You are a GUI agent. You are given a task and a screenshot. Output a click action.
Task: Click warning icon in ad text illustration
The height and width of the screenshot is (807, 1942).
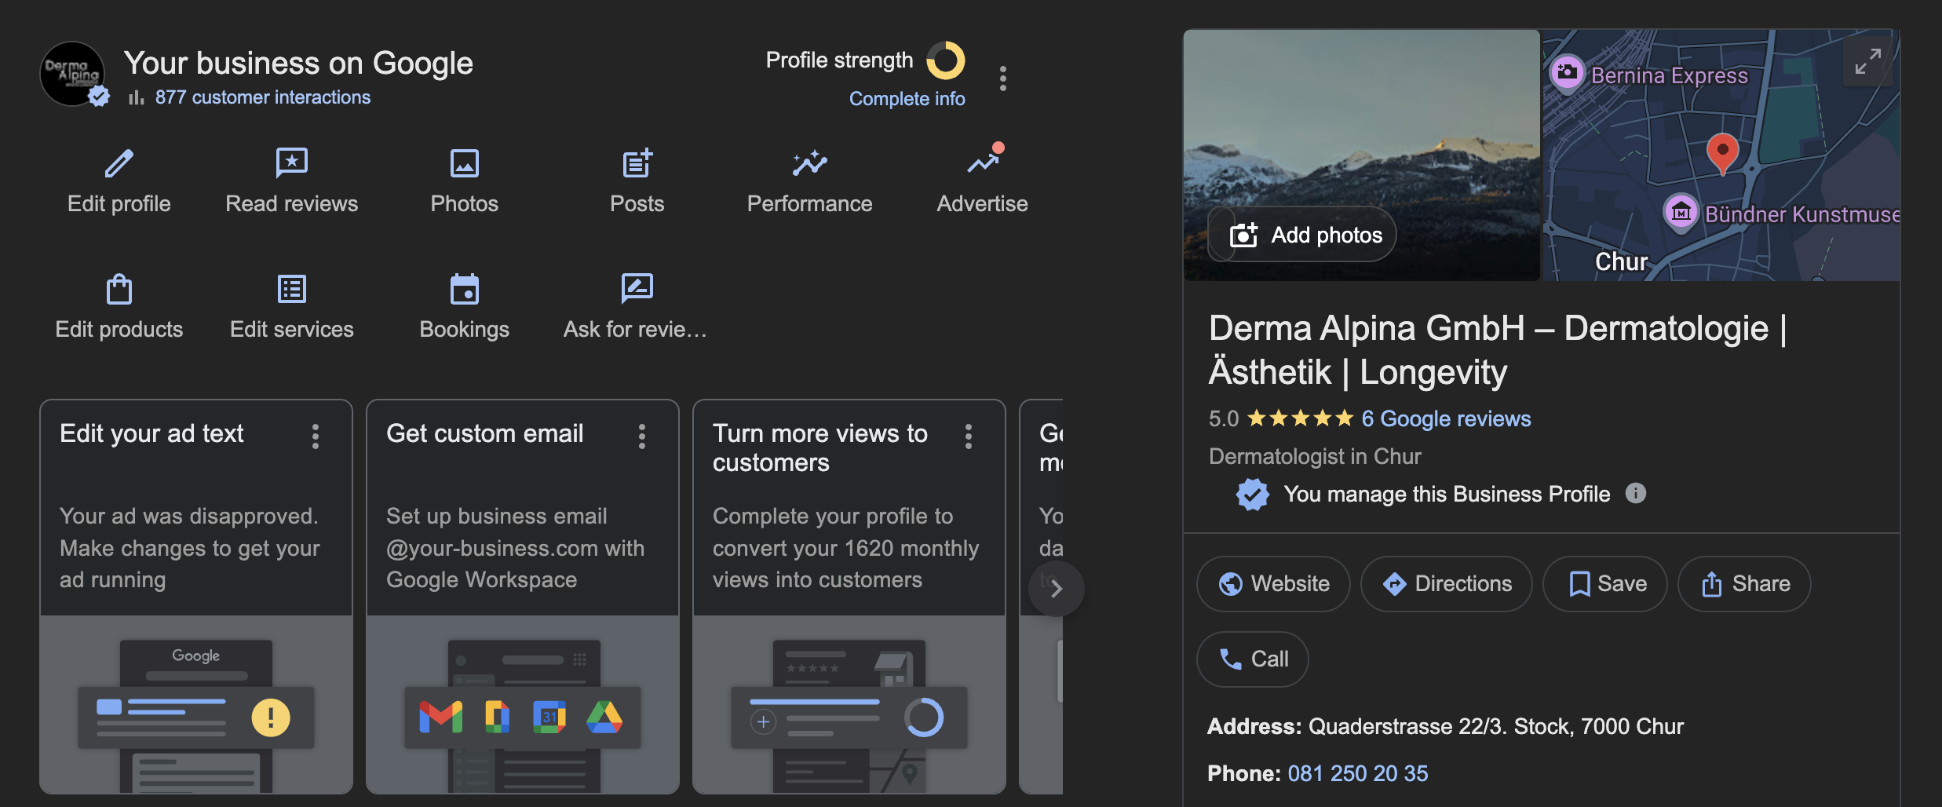[x=271, y=718]
